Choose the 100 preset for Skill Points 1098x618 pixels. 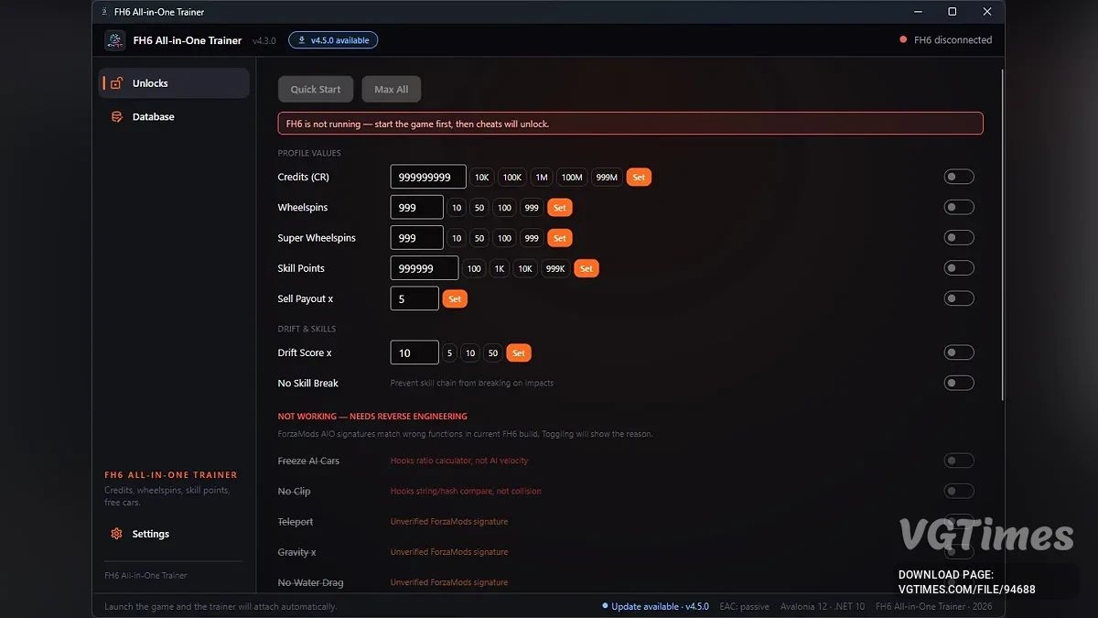pyautogui.click(x=474, y=268)
